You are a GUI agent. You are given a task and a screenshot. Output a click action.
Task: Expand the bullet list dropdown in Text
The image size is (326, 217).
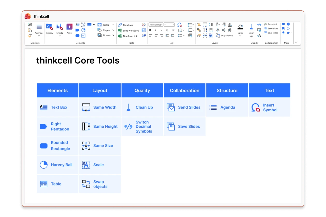pyautogui.click(x=193, y=25)
